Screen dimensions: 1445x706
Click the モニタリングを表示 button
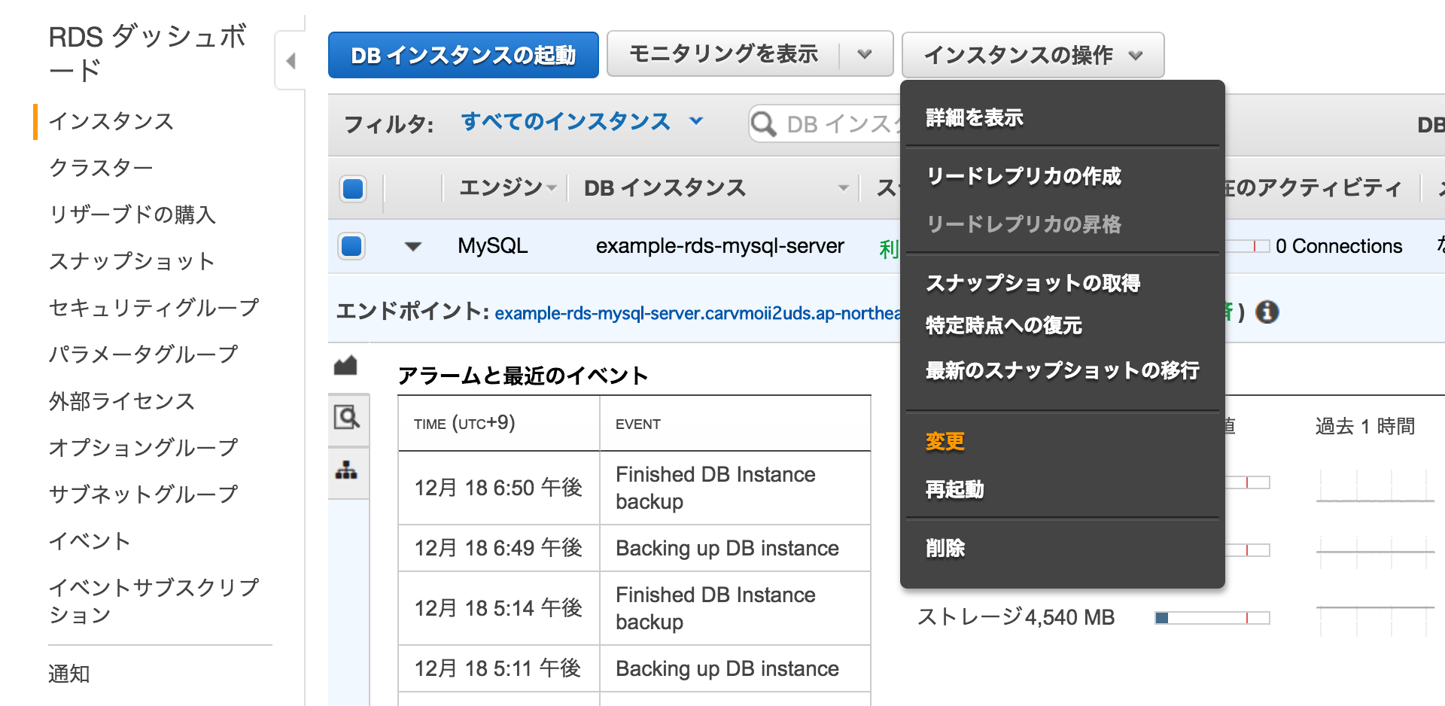[x=723, y=54]
